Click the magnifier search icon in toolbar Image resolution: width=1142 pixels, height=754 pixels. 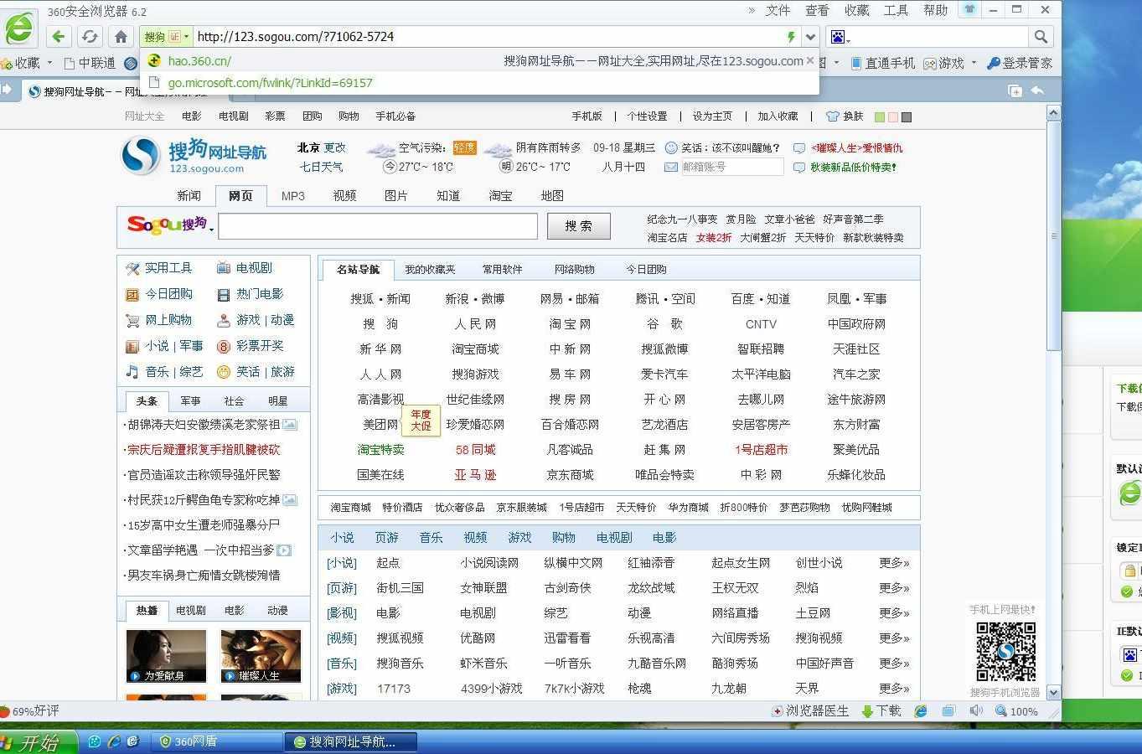[x=1041, y=37]
